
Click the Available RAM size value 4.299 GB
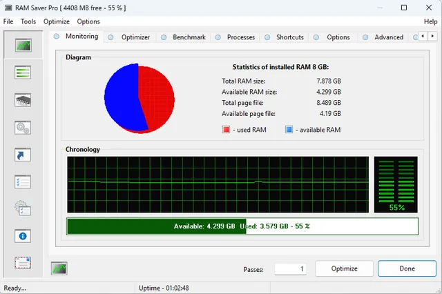329,92
